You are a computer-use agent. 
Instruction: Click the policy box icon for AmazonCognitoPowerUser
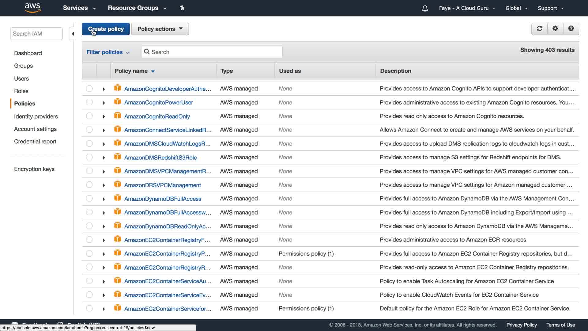[x=118, y=102]
